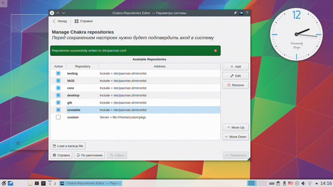Move the selected repository up

point(236,128)
